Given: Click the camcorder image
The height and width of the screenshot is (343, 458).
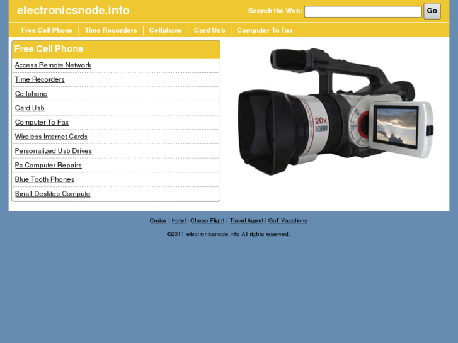Looking at the screenshot, I should coord(335,110).
